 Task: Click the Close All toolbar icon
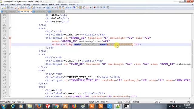(x=18, y=8)
